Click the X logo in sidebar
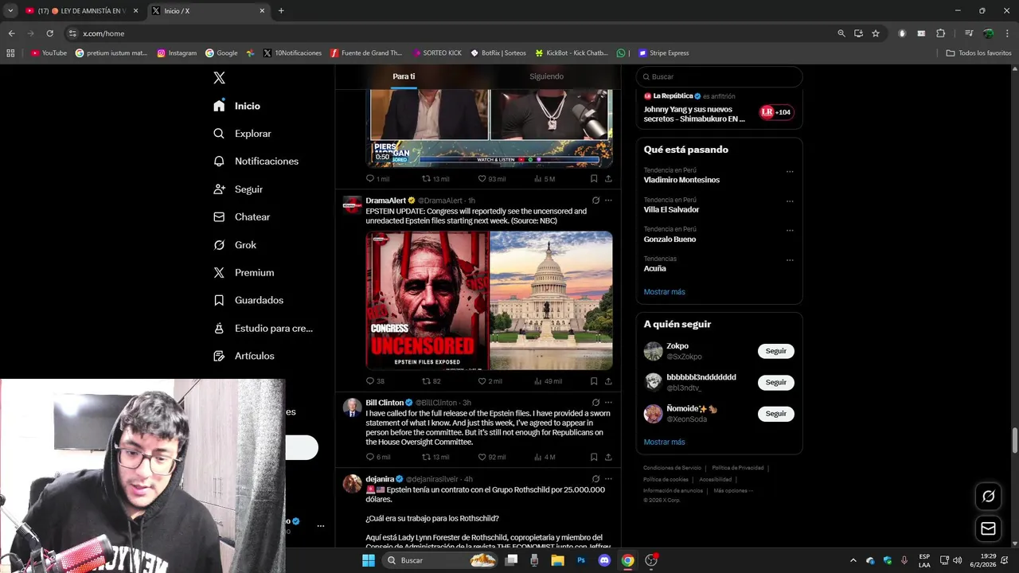The height and width of the screenshot is (573, 1019). point(219,78)
